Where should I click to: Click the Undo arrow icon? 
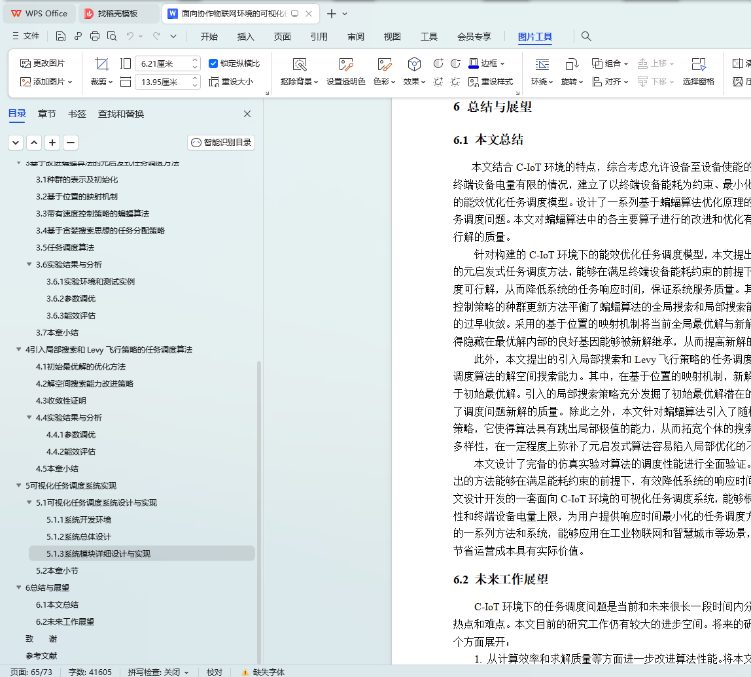(130, 37)
